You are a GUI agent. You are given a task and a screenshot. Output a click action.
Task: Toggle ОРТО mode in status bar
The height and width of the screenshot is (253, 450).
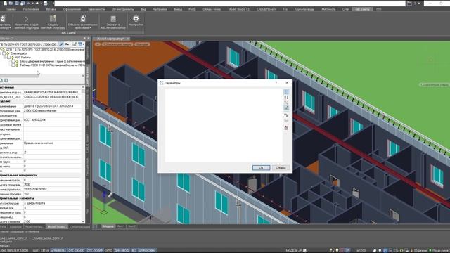pos(108,250)
